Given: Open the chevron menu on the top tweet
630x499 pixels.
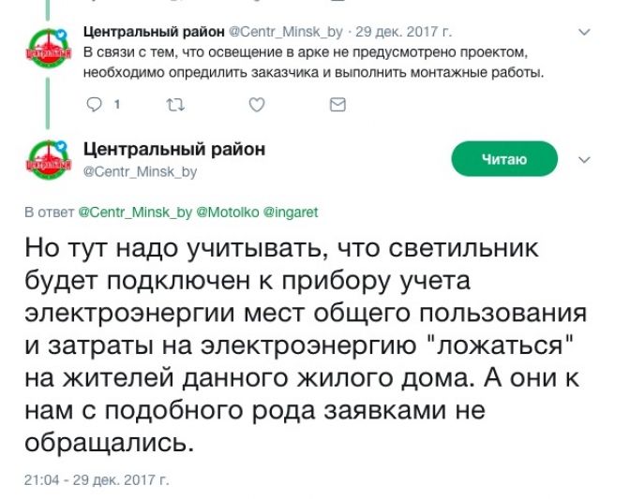Looking at the screenshot, I should click(583, 33).
